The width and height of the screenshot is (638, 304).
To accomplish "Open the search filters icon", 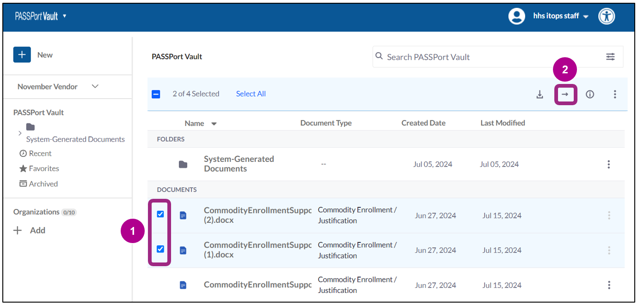I will (610, 56).
